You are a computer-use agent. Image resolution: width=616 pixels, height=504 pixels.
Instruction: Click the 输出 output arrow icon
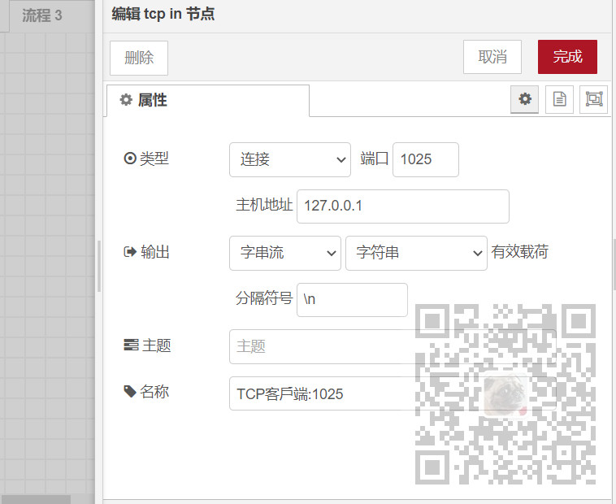(x=130, y=251)
